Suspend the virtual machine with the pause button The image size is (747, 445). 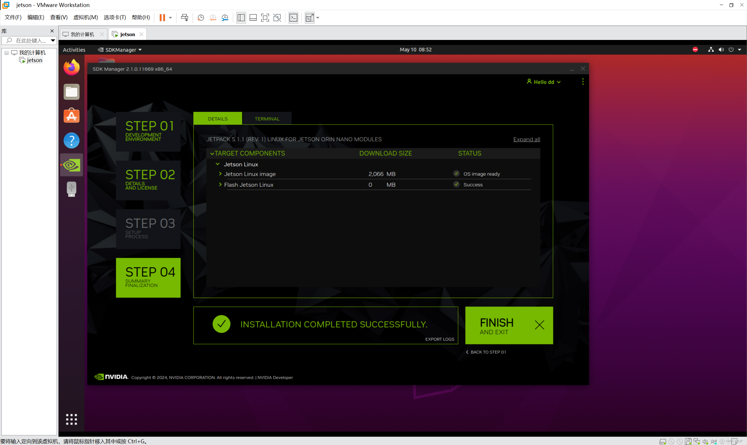(162, 18)
